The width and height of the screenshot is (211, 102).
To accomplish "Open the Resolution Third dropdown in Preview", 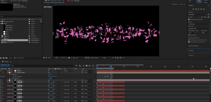I will pyautogui.click(x=205, y=33).
